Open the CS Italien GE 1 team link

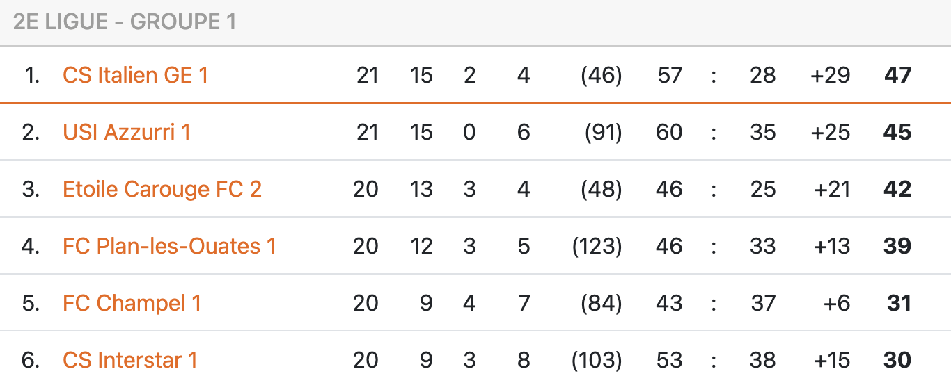(135, 75)
